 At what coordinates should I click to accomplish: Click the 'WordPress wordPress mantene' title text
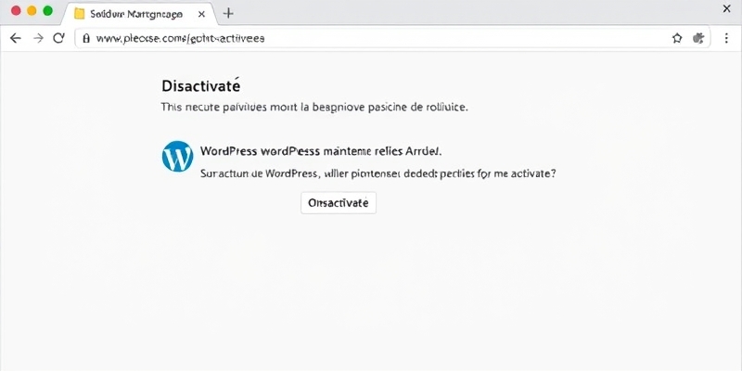click(321, 151)
